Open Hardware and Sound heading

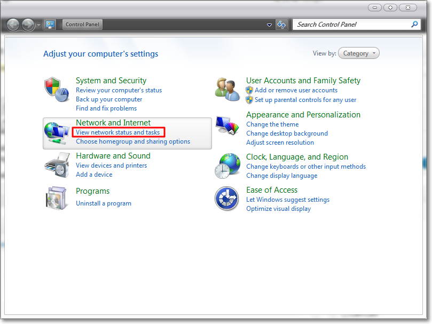pyautogui.click(x=113, y=156)
